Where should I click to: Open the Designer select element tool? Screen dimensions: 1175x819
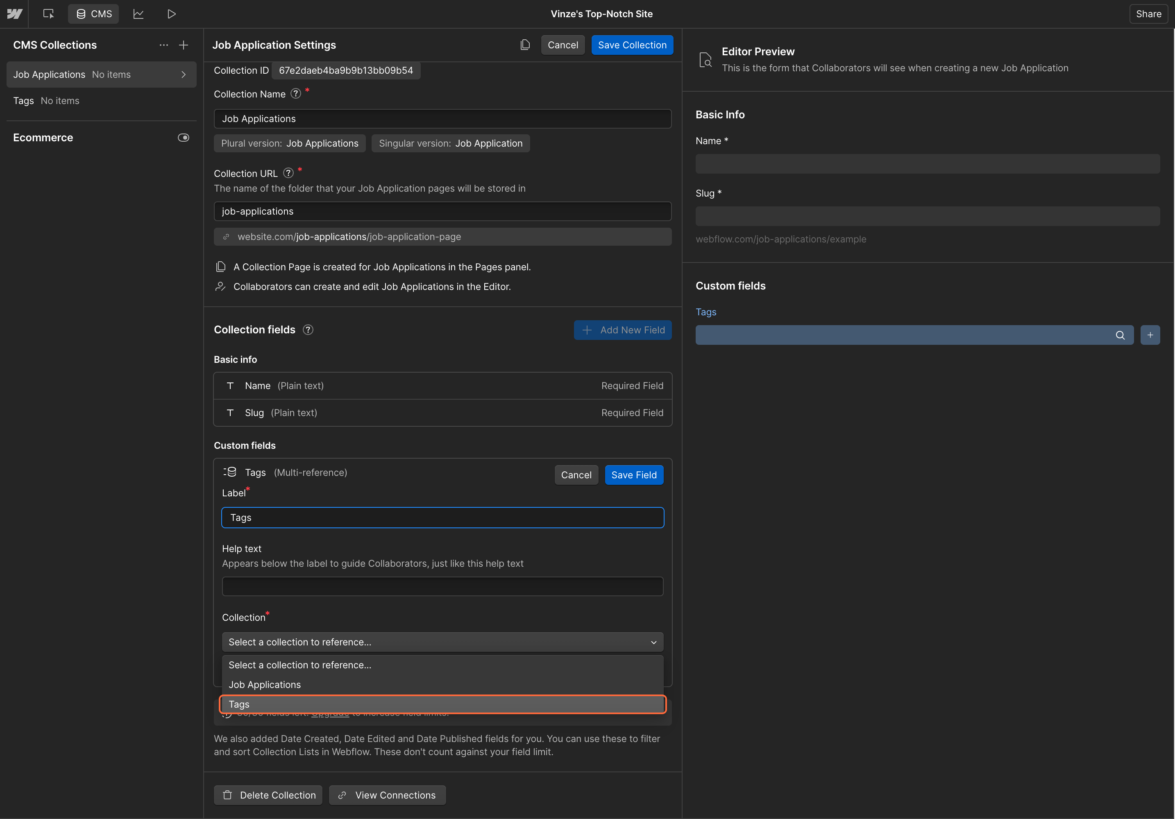coord(49,14)
